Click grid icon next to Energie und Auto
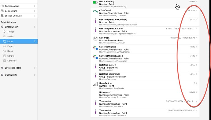The height and width of the screenshot is (120, 211). [2, 16]
